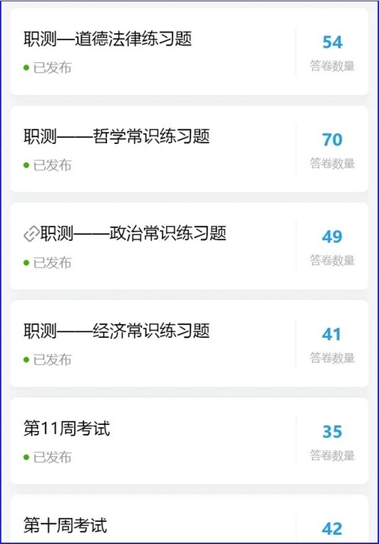
Task: View the 49 responses count for 政治常识
Action: (333, 236)
